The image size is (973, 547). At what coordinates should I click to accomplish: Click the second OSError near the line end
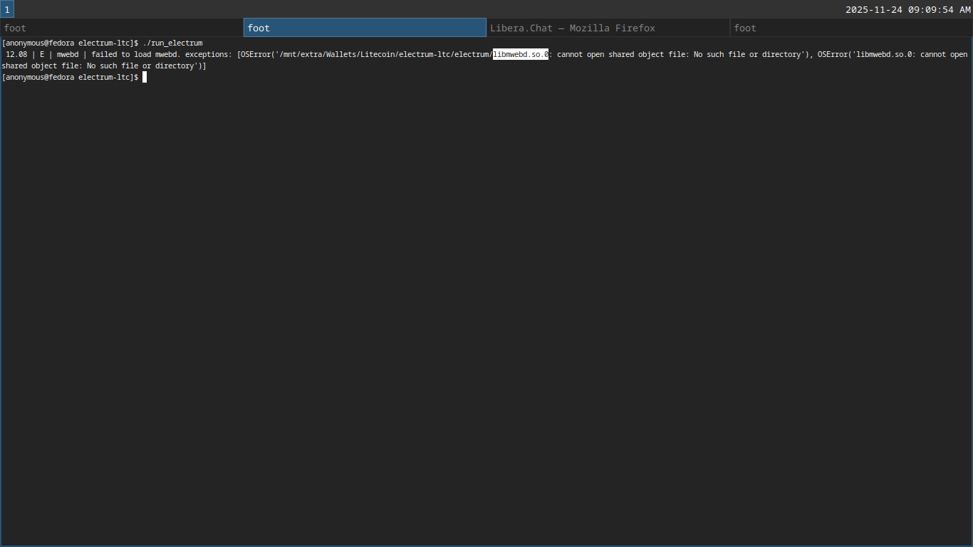(x=833, y=54)
